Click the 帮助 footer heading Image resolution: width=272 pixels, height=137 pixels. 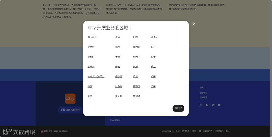coord(202,88)
